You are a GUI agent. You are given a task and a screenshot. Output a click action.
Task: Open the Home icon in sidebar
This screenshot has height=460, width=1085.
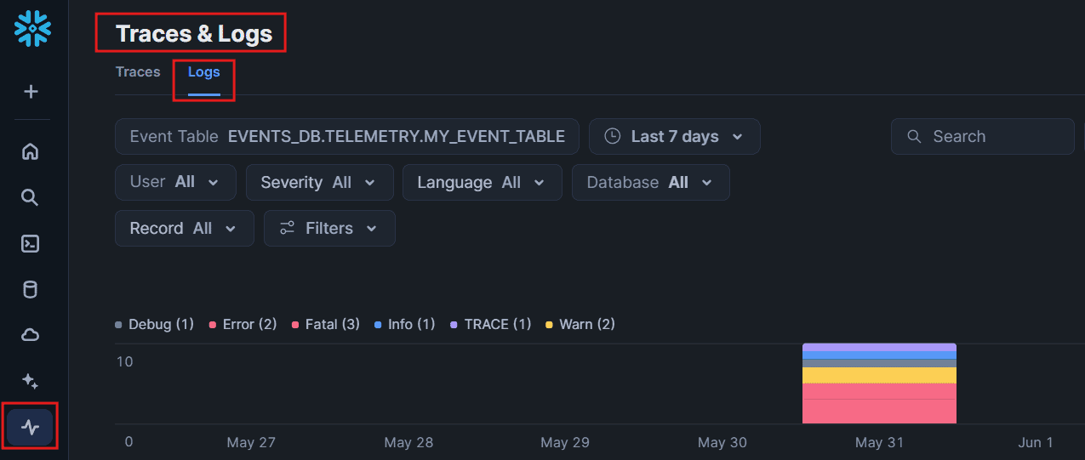click(31, 152)
